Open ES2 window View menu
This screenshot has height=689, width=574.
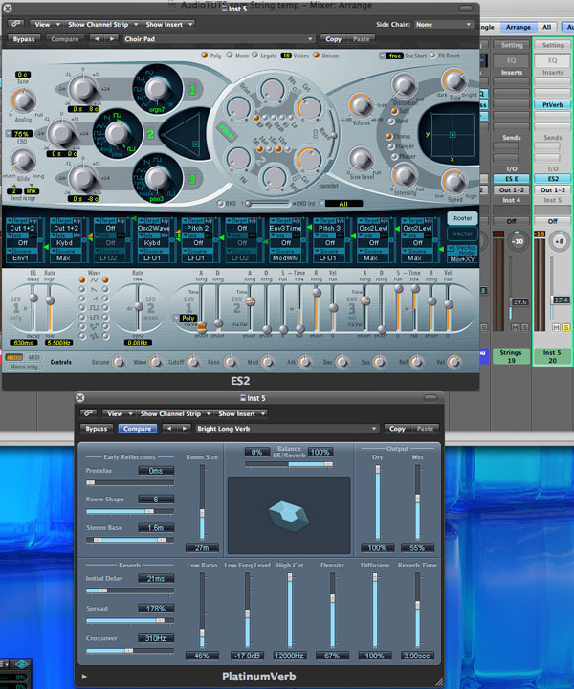[x=46, y=24]
